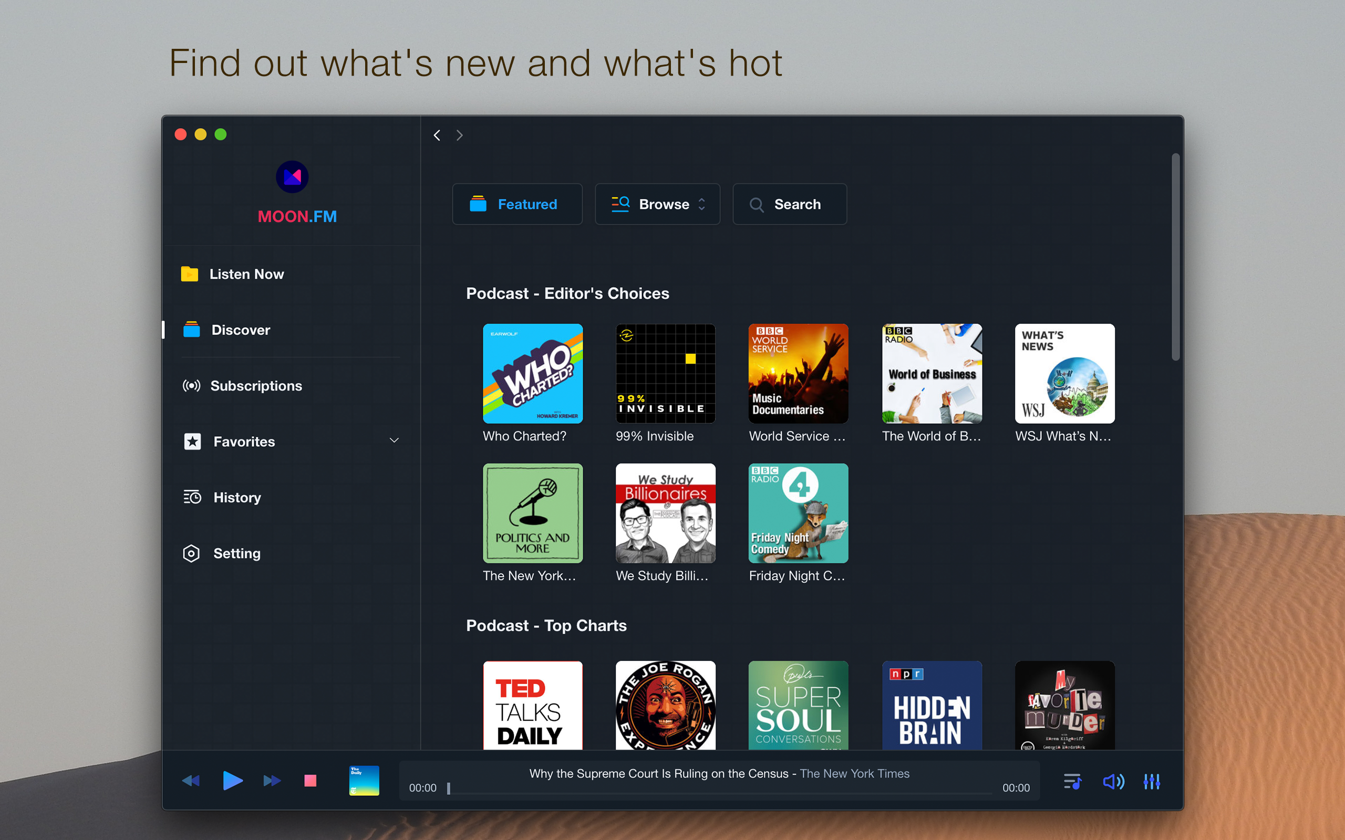
Task: Navigate back with the left arrow
Action: coord(437,135)
